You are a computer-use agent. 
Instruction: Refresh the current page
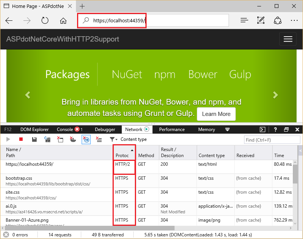(x=45, y=20)
